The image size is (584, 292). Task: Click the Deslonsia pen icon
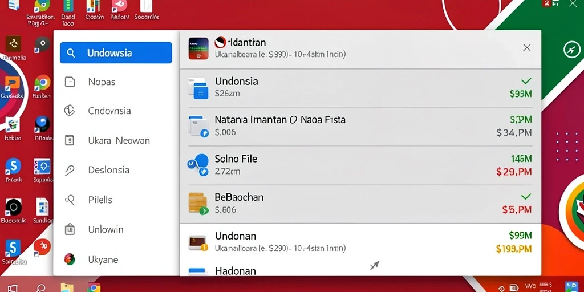(x=70, y=170)
